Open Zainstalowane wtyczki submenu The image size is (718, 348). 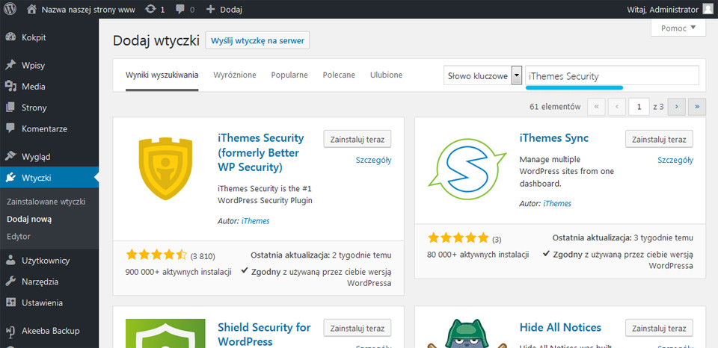coord(46,202)
